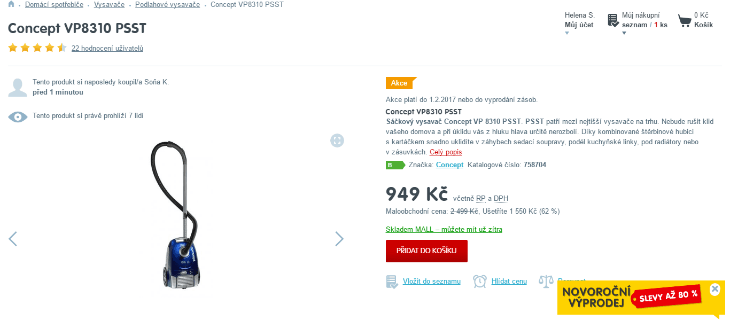Expand the Můj účet dropdown arrow
This screenshot has height=320, width=730.
(567, 33)
